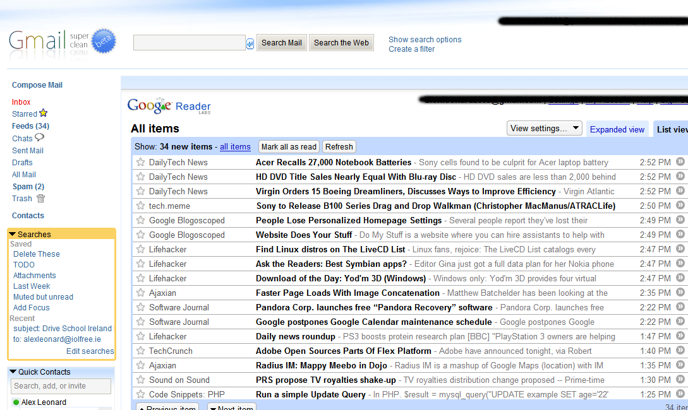This screenshot has width=688, height=410.
Task: Star the Run a simple Update Query item
Action: 140,394
